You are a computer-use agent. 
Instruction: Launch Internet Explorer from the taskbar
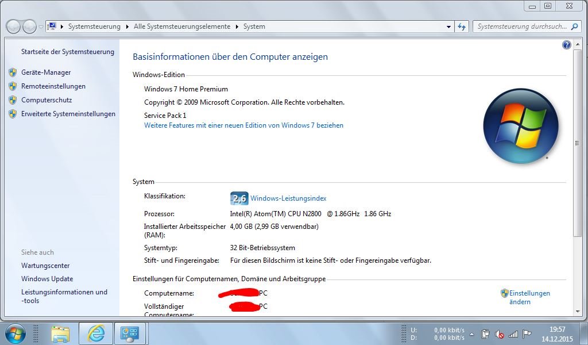click(96, 333)
